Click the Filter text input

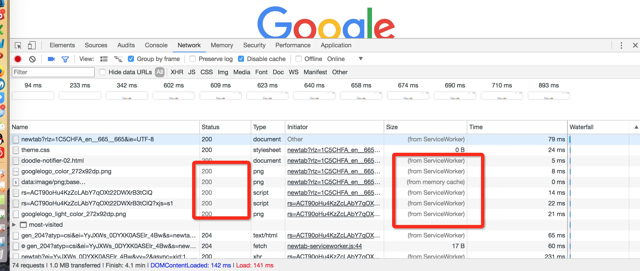pos(53,72)
